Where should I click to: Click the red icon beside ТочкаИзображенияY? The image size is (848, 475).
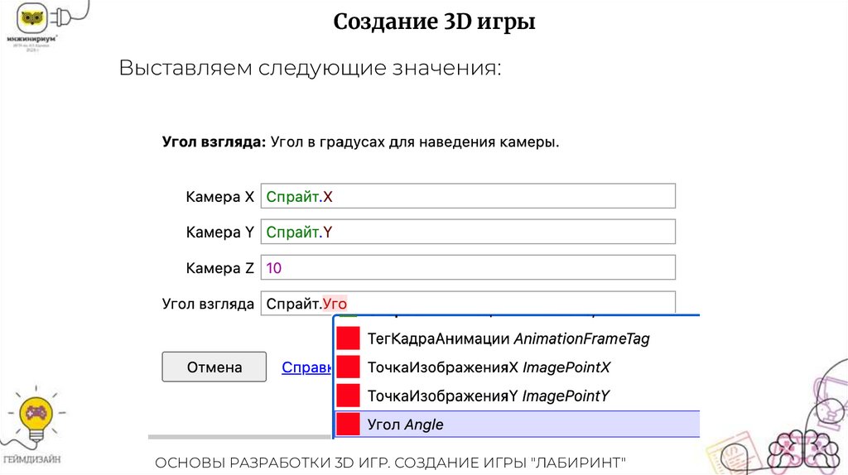click(x=349, y=396)
